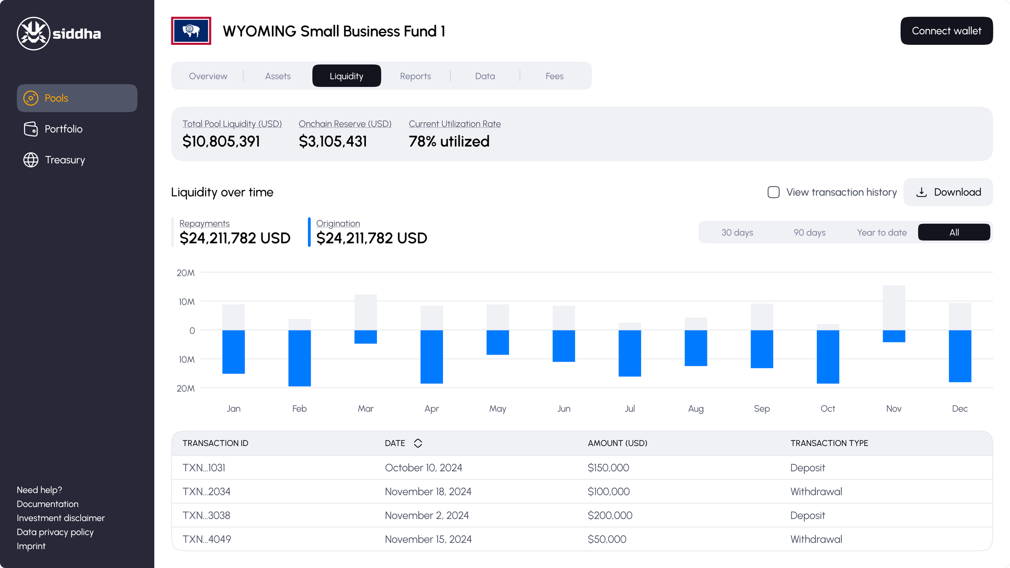
Task: Click the Pools coin icon
Action: point(31,98)
